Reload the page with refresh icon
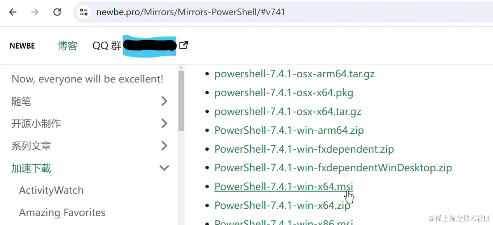The height and width of the screenshot is (225, 493). (x=57, y=12)
